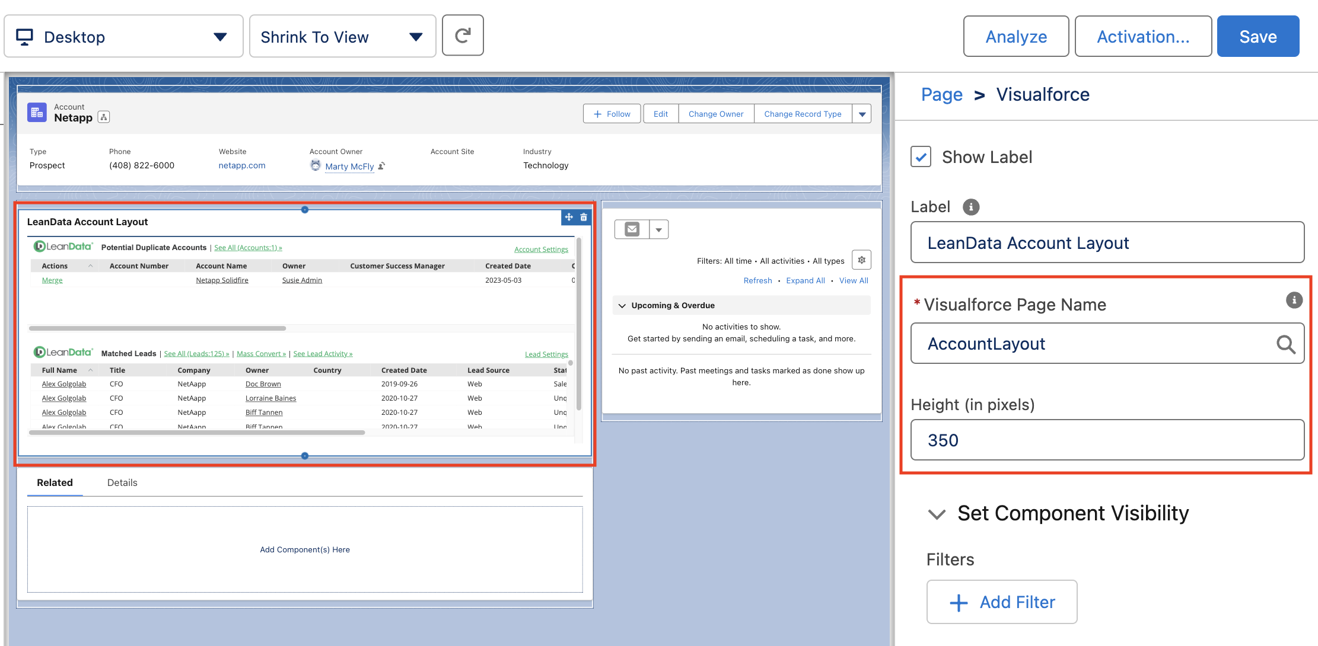
Task: Click the Label info icon
Action: [x=971, y=207]
